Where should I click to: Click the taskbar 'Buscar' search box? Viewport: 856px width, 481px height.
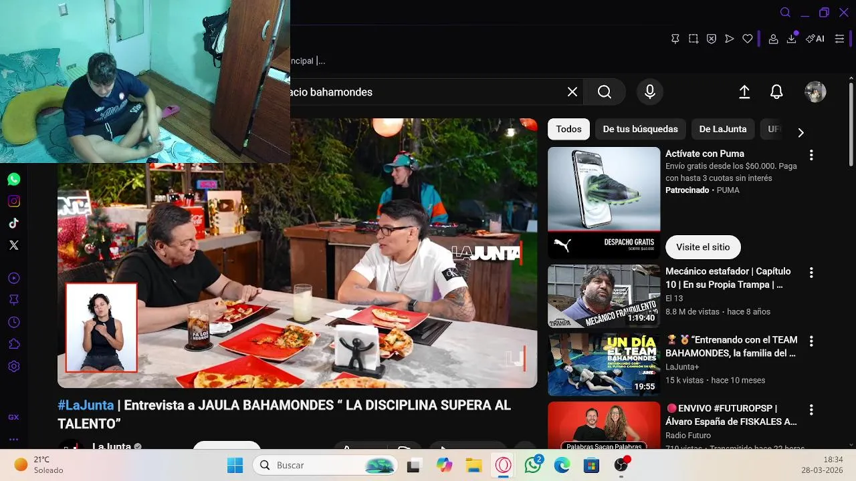pyautogui.click(x=326, y=465)
